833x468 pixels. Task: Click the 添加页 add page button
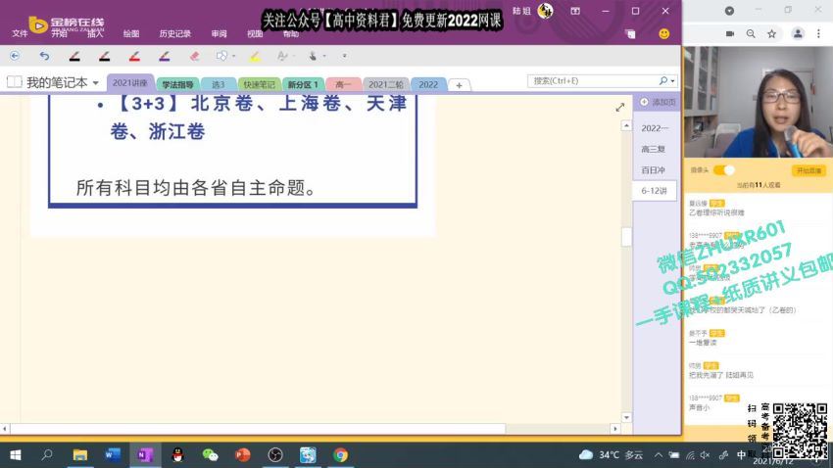coord(659,102)
